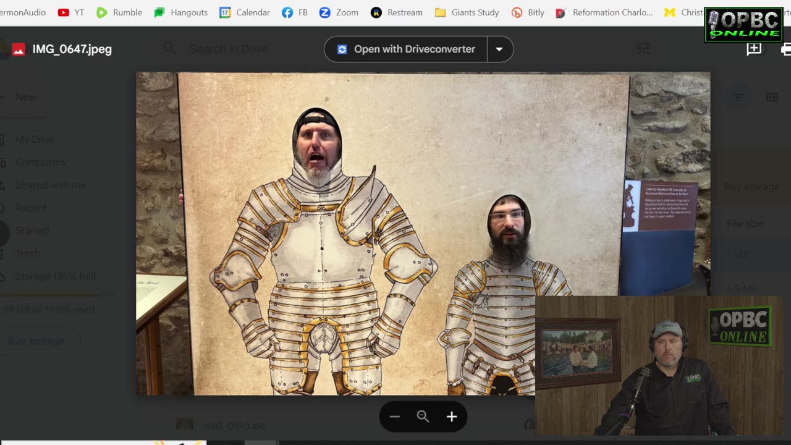Screen dimensions: 791x445
Task: Click the New button in Drive
Action: coord(25,97)
